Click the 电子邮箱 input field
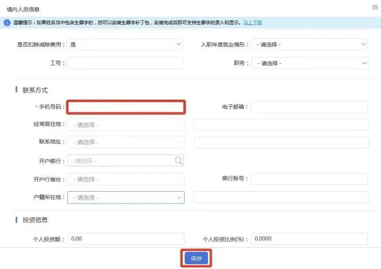This screenshot has height=269, width=381. click(309, 107)
